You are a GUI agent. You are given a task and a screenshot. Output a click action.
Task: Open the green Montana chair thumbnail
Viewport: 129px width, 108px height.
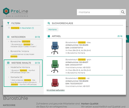[55, 66]
